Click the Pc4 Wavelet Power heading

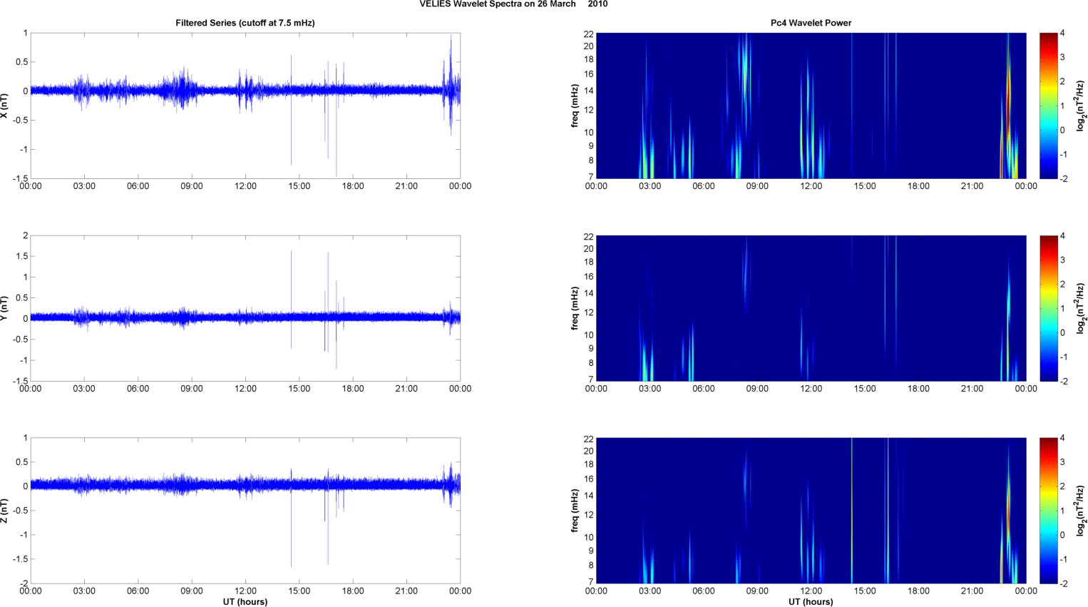pos(811,23)
